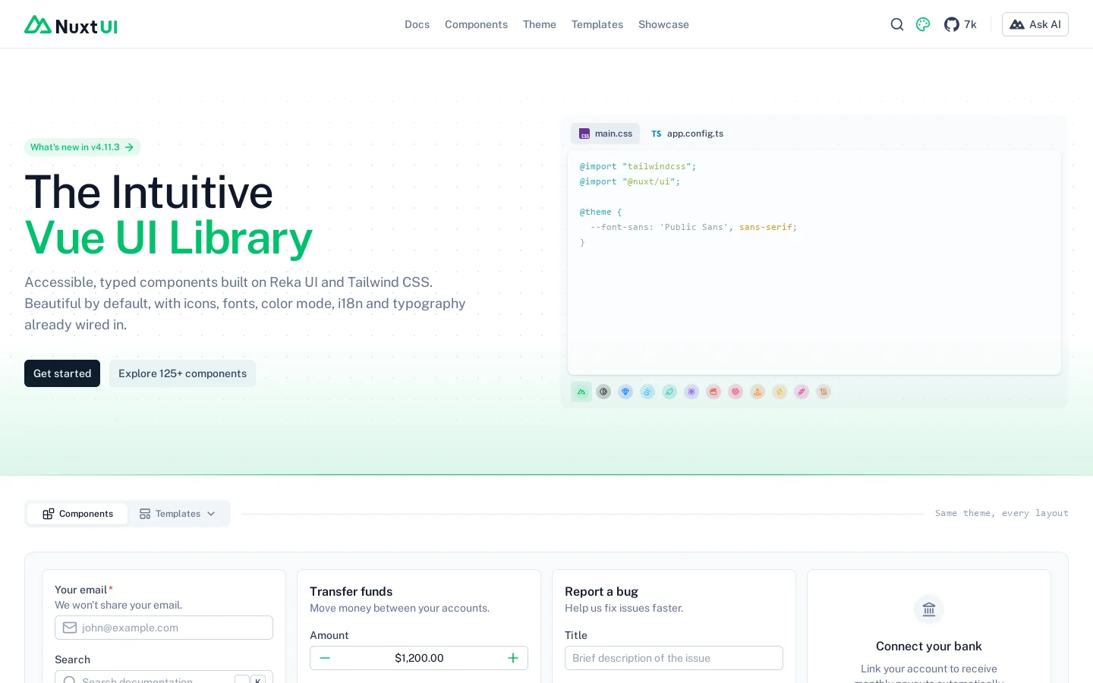Open the search magnifier in header
The height and width of the screenshot is (683, 1093).
[897, 24]
